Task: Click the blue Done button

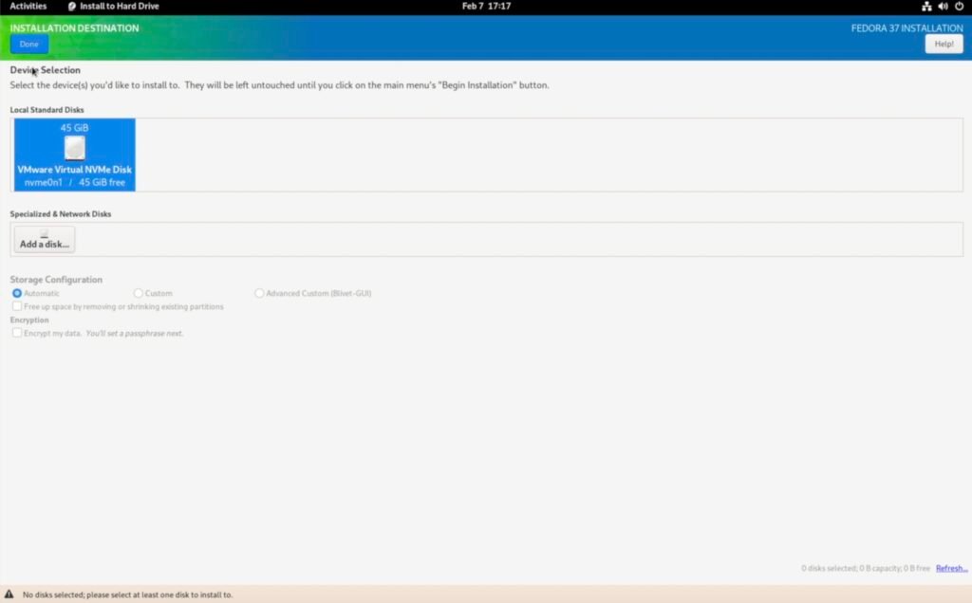Action: [29, 44]
